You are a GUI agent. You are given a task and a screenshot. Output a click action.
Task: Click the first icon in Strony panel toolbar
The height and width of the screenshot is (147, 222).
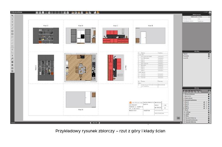(x=184, y=91)
